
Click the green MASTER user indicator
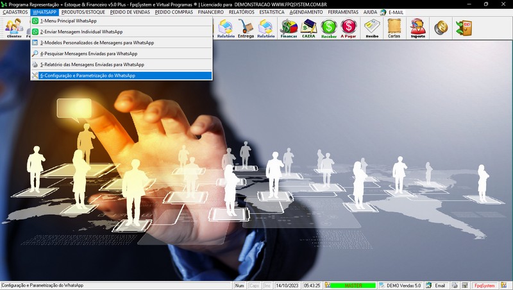353,286
